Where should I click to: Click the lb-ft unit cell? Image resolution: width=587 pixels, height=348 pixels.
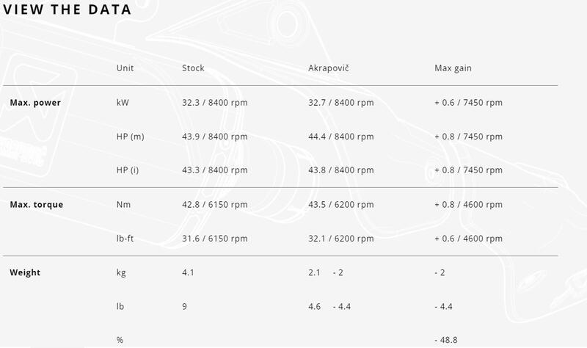pos(125,239)
